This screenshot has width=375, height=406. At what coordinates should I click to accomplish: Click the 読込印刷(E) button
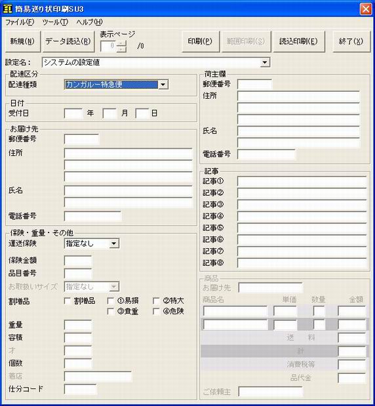tap(299, 41)
